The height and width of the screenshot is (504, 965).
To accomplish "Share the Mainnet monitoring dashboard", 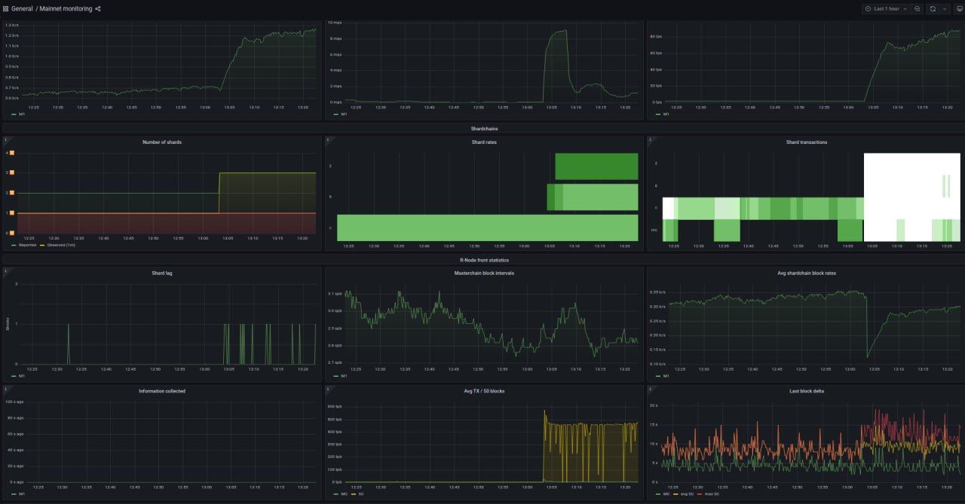I will pos(98,9).
